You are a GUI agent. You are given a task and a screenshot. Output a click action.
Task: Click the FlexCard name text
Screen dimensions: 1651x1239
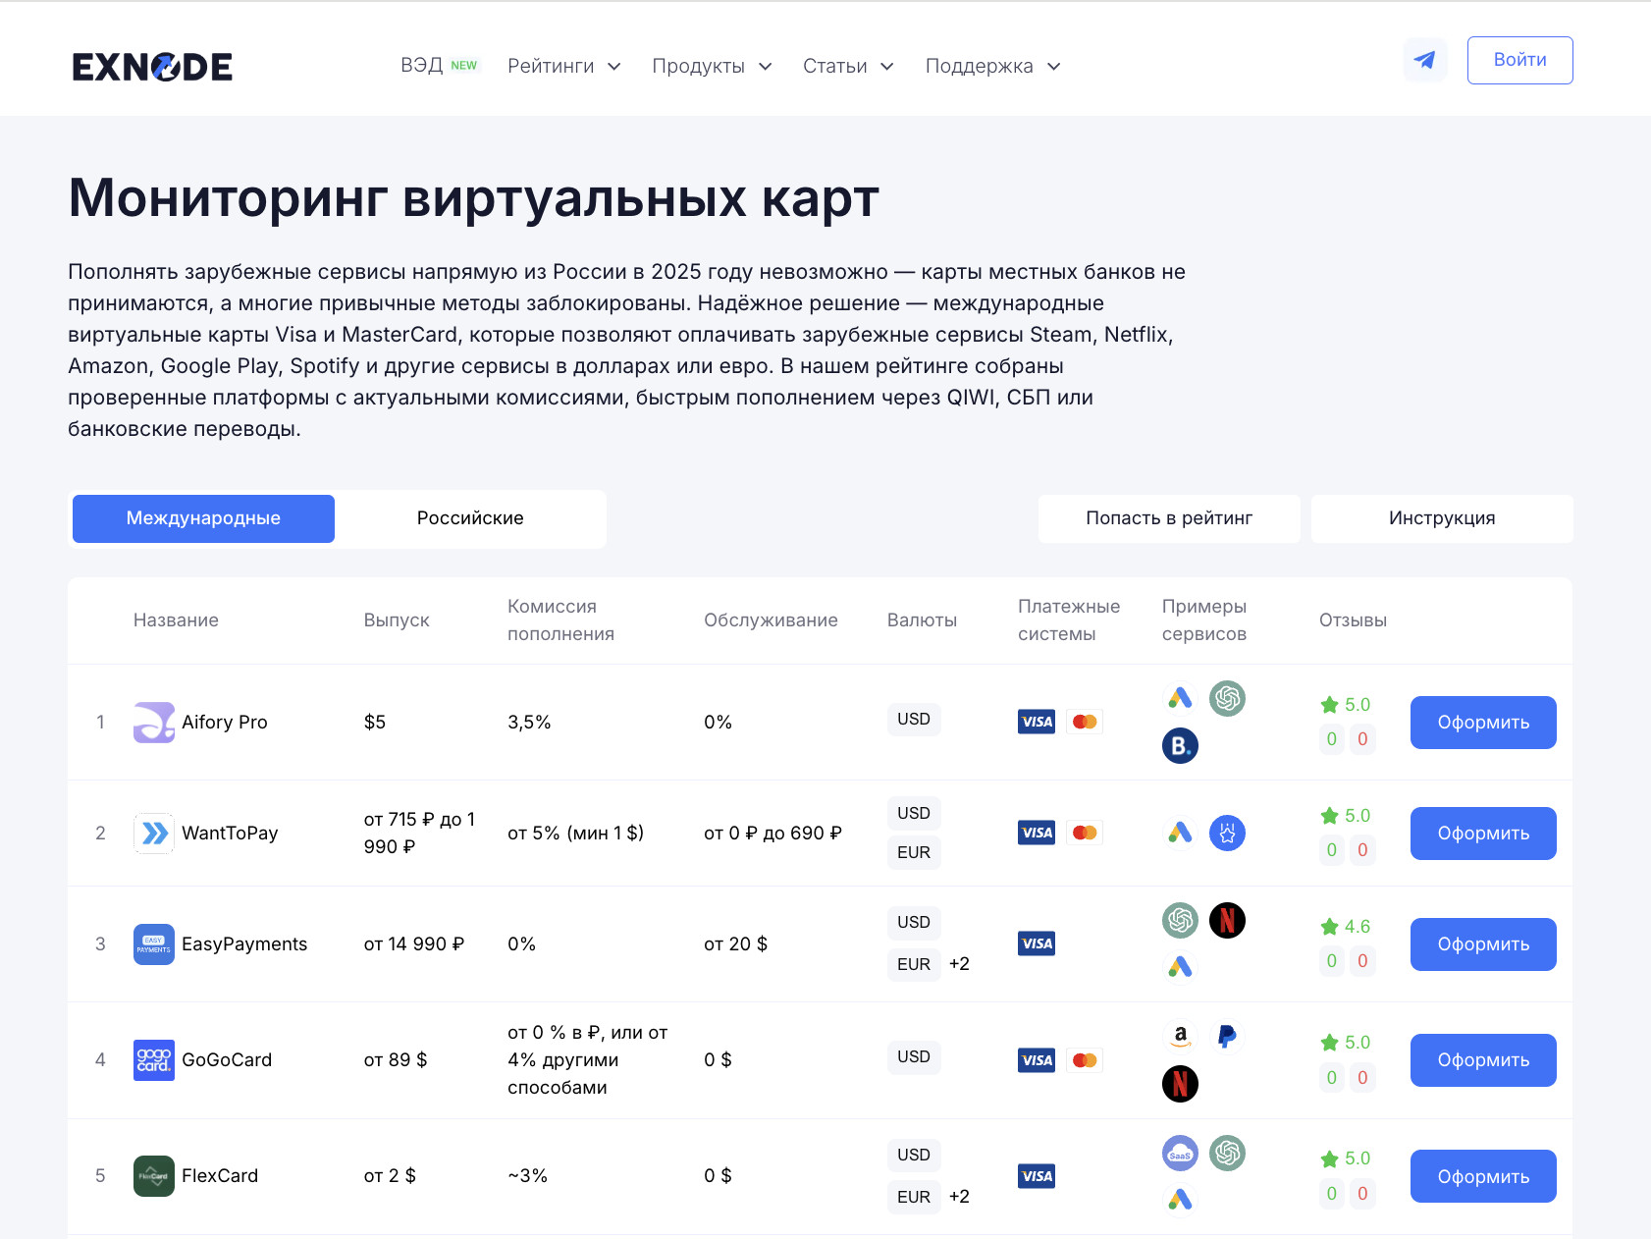(x=220, y=1176)
